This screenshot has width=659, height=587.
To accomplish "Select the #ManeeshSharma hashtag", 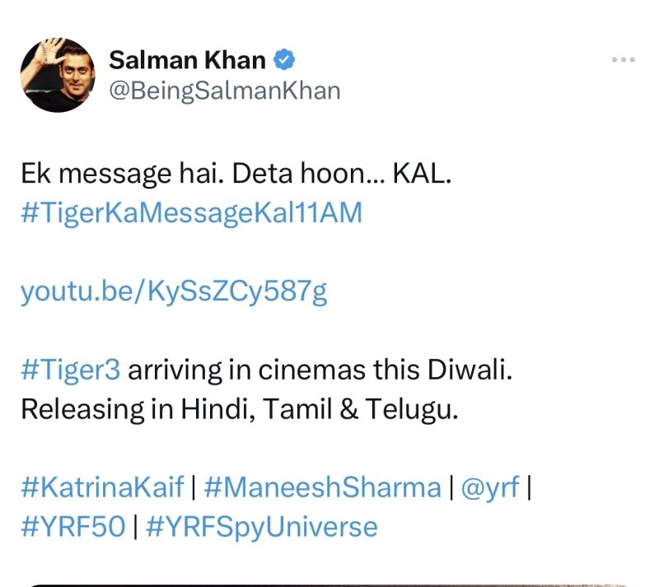I will [x=320, y=487].
